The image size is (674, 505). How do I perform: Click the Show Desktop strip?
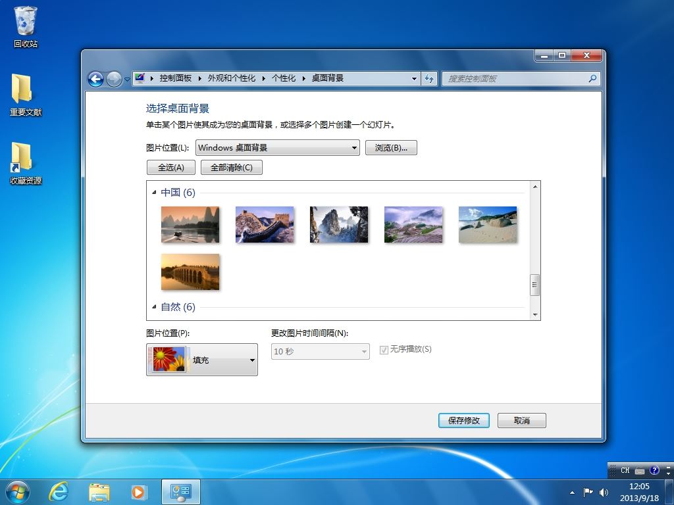tap(669, 492)
